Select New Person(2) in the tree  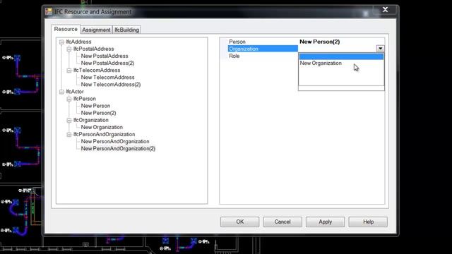(x=98, y=113)
